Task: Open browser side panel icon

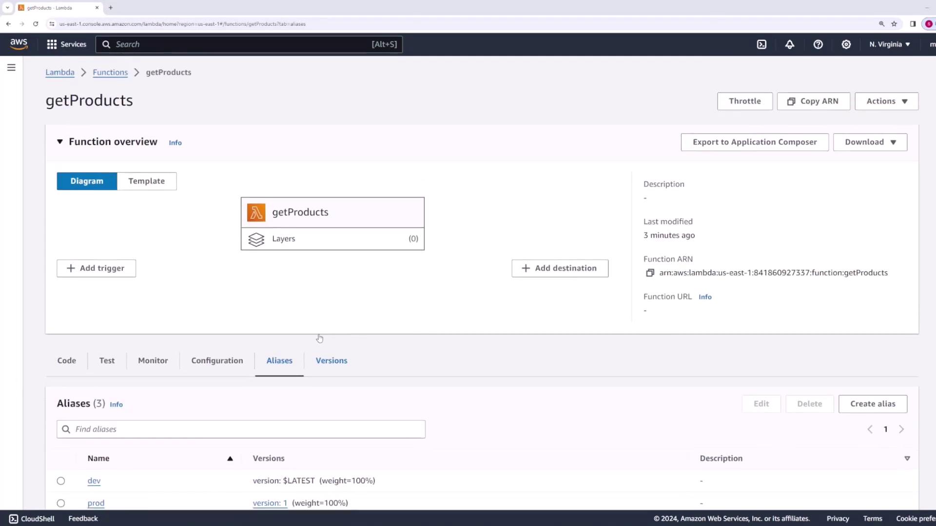Action: 913,24
